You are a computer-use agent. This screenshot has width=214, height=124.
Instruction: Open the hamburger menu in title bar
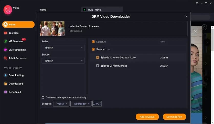(197, 3)
